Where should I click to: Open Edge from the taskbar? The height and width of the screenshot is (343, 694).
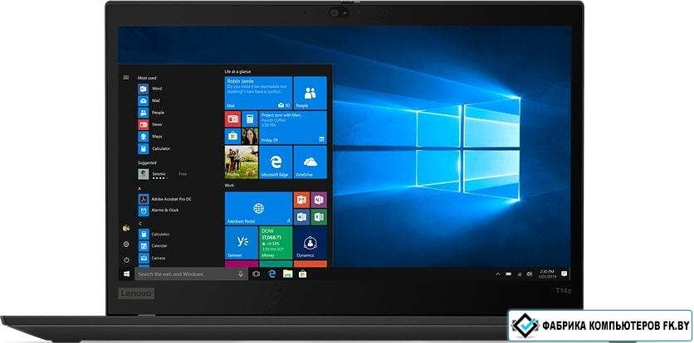click(272, 274)
